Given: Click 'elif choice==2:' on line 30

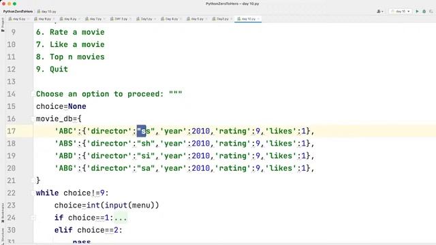Looking at the screenshot, I should point(89,230).
